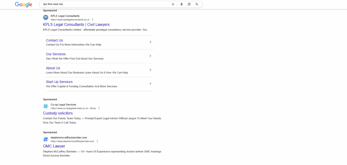Open three-dot menu beside KPLS URL
The height and width of the screenshot is (165, 347).
click(x=93, y=19)
